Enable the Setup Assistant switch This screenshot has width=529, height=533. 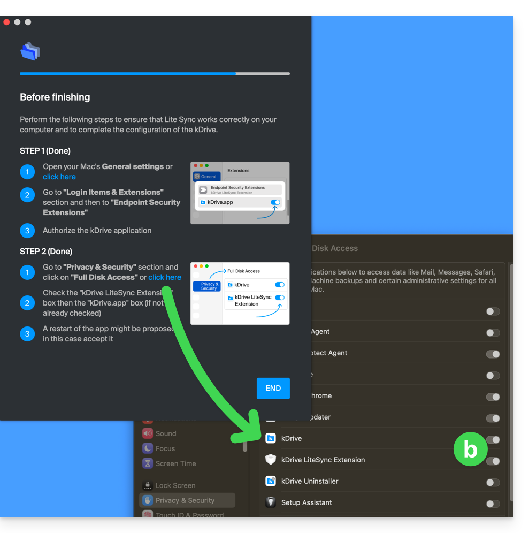point(493,504)
